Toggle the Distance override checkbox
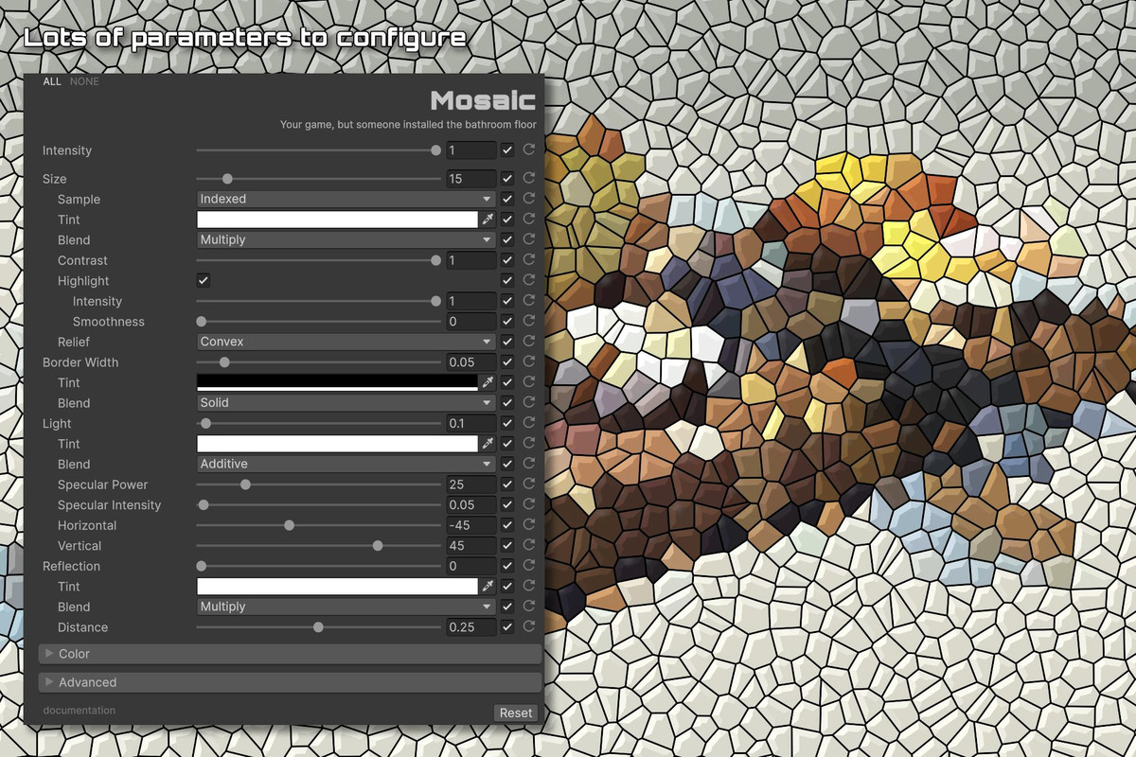The width and height of the screenshot is (1136, 757). click(x=508, y=627)
